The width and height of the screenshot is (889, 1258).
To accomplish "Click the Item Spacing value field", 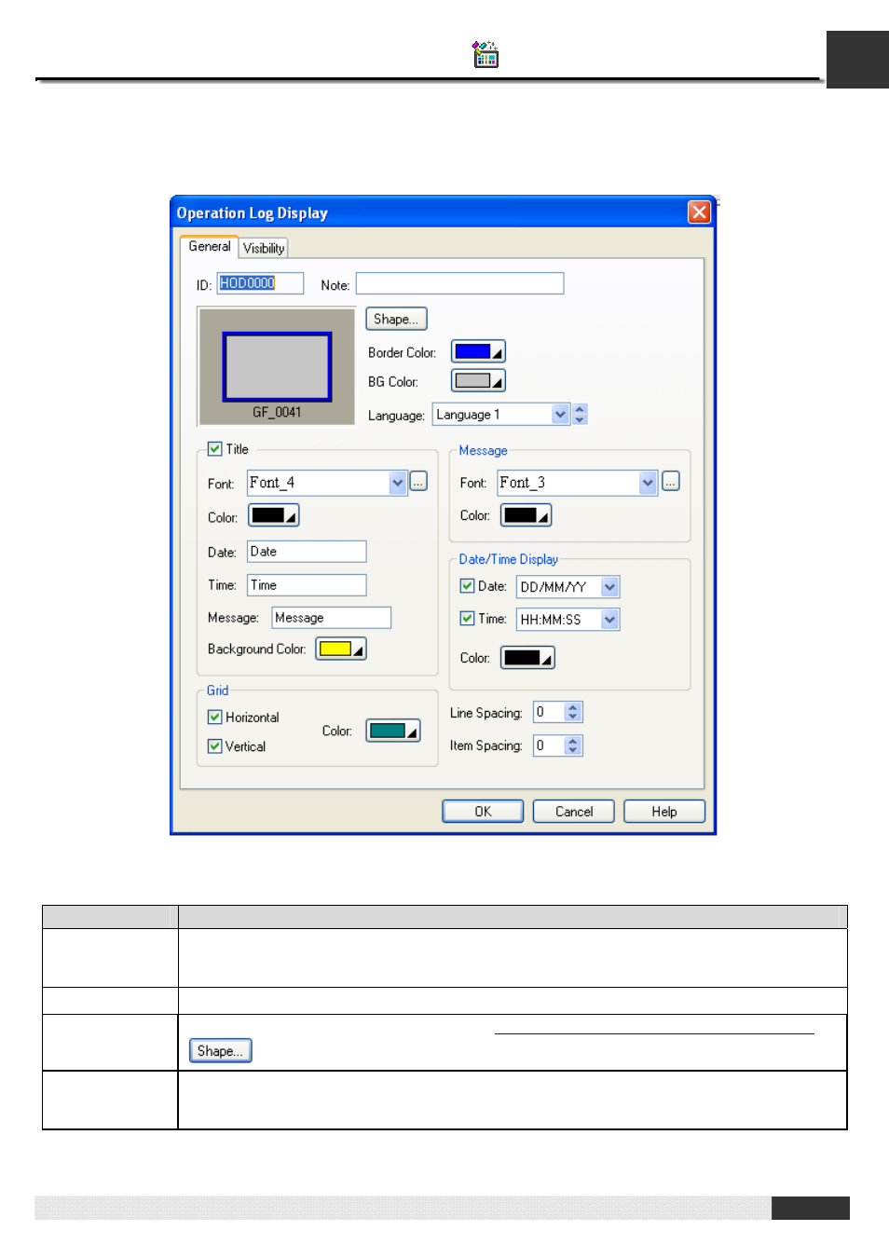I will [549, 745].
